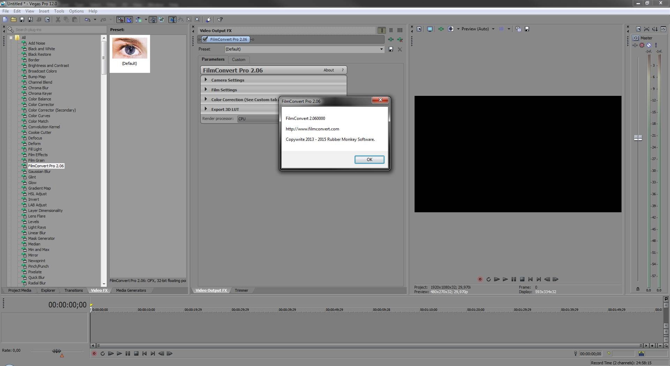Select the Envelope edit tool icon

point(181,20)
